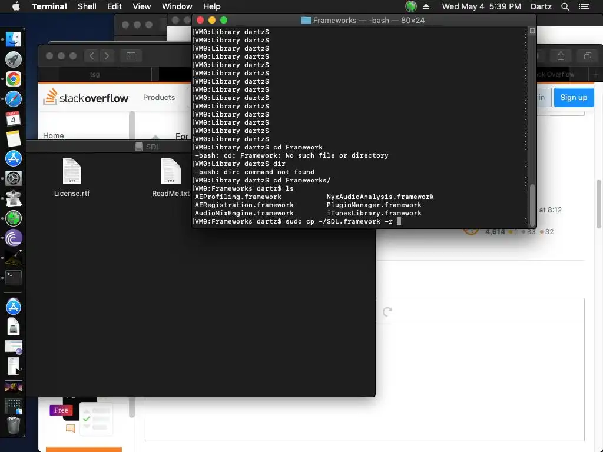Open green clover app in Dock
603x452 pixels.
[14, 218]
